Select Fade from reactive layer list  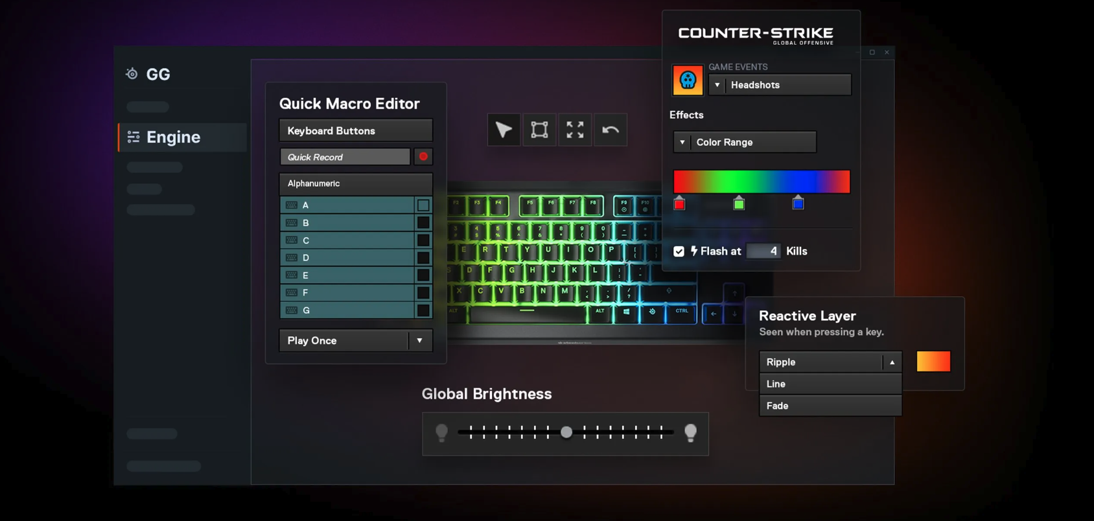pos(830,406)
